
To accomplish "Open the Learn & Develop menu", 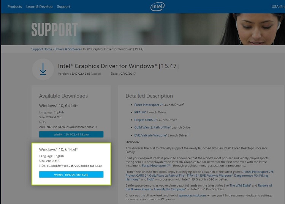I will pyautogui.click(x=39, y=6).
